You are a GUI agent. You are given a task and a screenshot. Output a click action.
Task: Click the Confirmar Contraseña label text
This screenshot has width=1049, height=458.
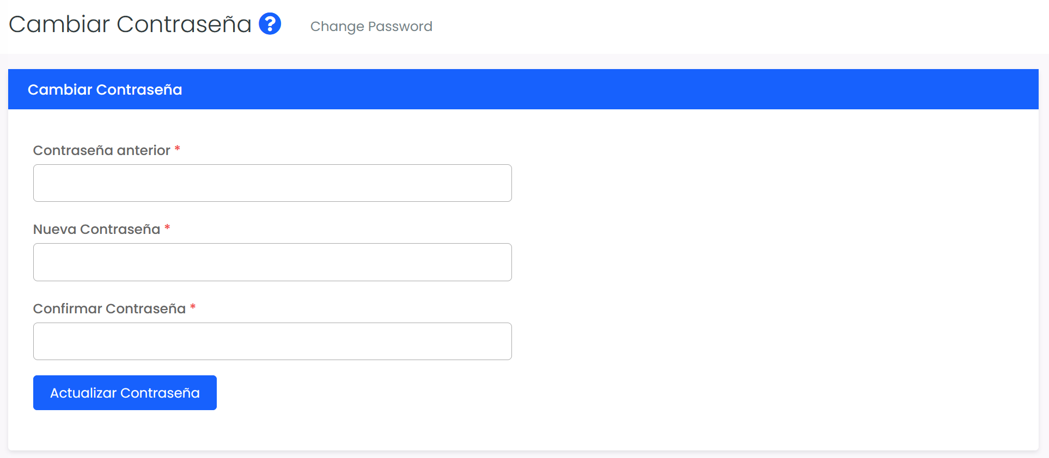click(109, 309)
